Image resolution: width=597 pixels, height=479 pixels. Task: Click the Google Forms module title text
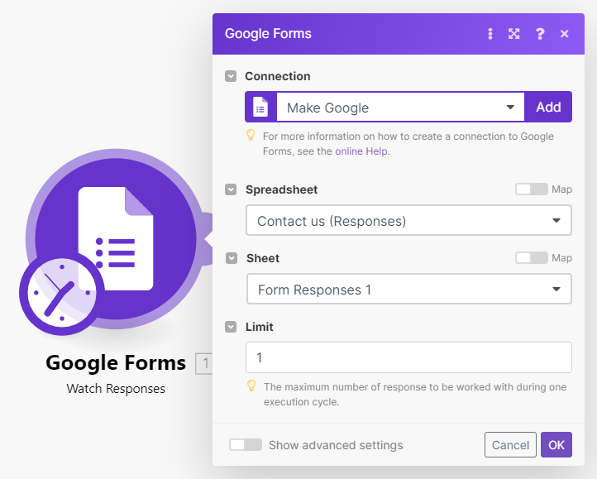(116, 363)
